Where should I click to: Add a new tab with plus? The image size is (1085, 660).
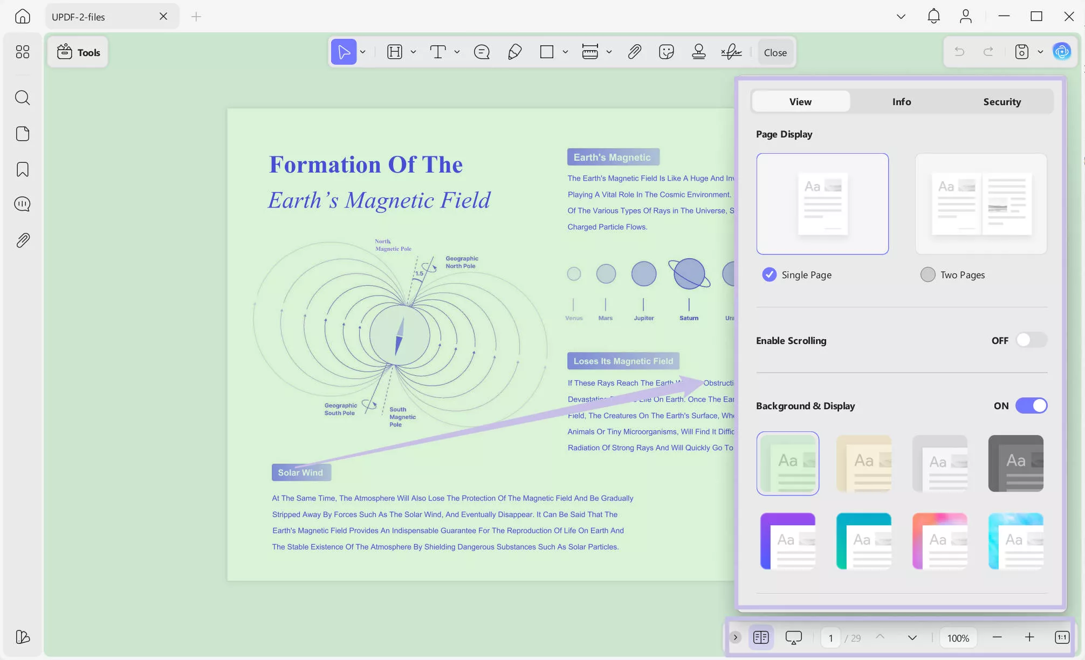[196, 17]
